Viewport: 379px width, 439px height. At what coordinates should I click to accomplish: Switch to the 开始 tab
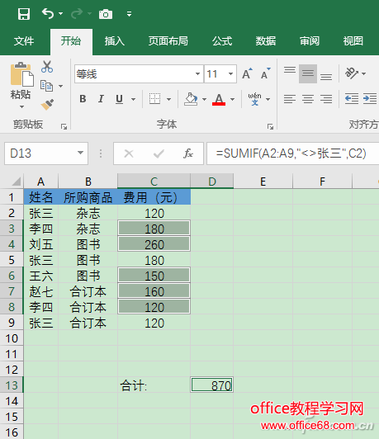[x=71, y=41]
